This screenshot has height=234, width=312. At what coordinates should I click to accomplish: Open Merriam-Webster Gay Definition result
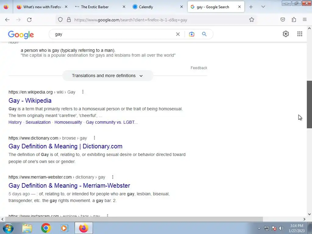pyautogui.click(x=69, y=186)
